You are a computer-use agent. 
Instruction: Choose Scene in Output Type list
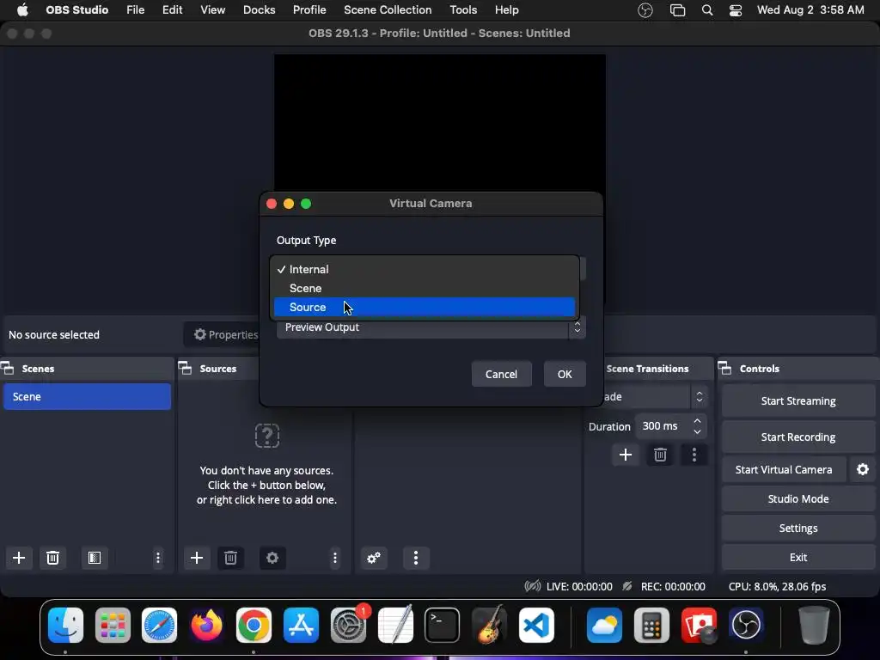click(x=425, y=288)
